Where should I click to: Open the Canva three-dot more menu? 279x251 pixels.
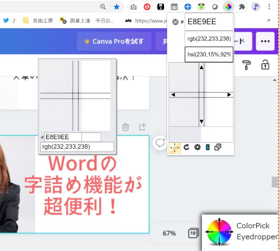click(x=265, y=41)
